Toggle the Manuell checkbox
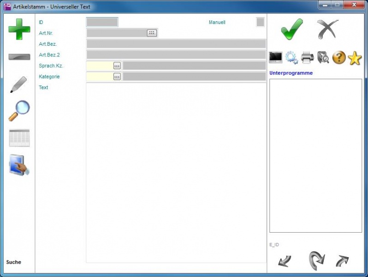The image size is (368, 277). (260, 22)
